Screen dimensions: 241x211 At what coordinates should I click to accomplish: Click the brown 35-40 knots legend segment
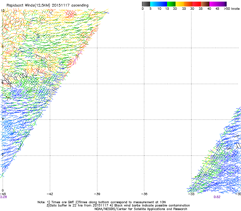[205, 4]
